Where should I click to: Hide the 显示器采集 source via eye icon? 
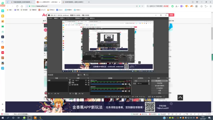86,85
